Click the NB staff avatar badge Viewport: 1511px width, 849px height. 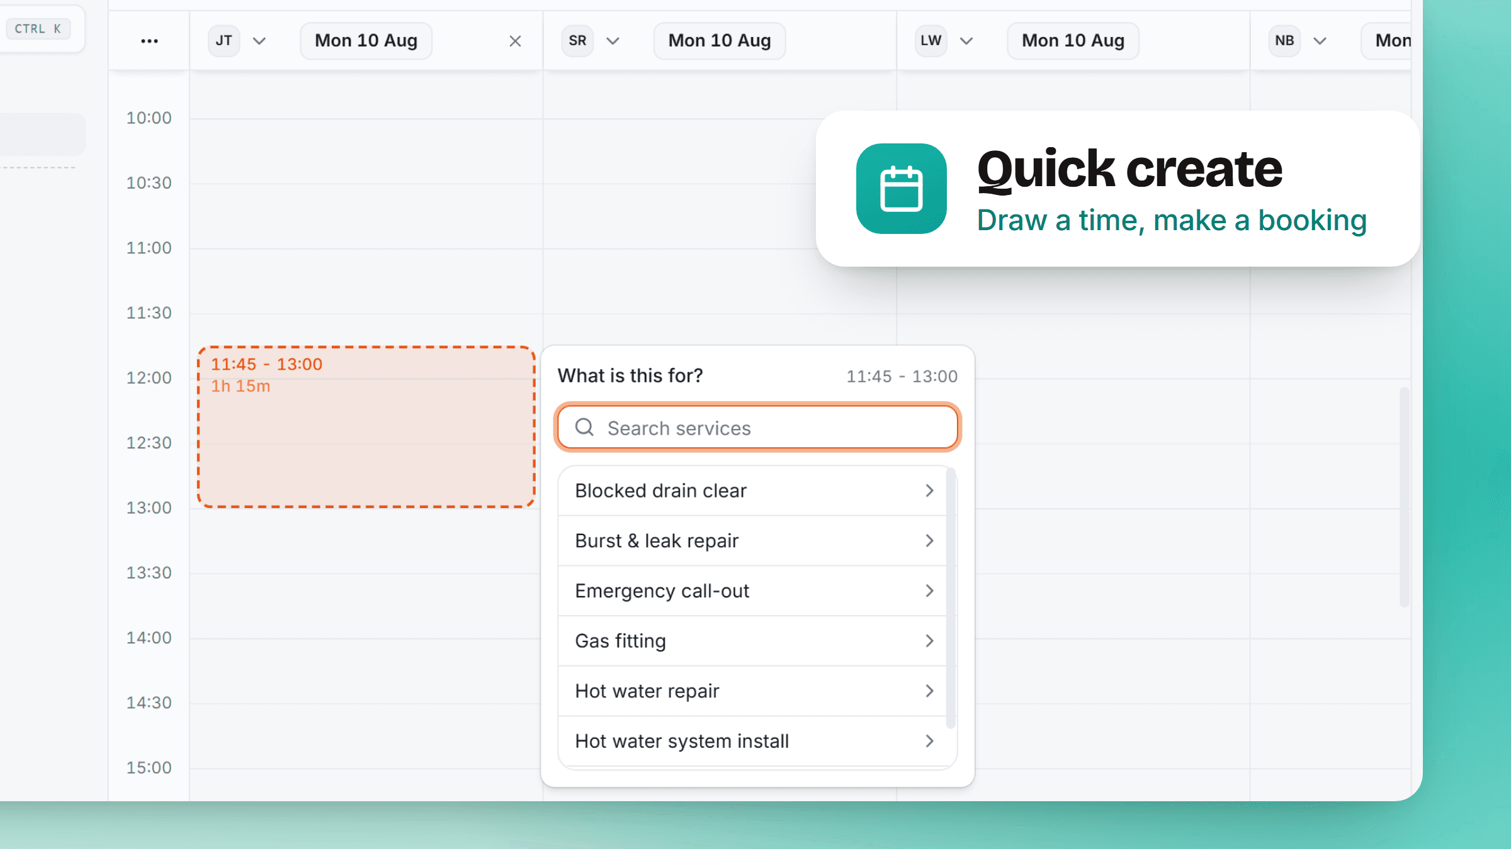(x=1285, y=41)
